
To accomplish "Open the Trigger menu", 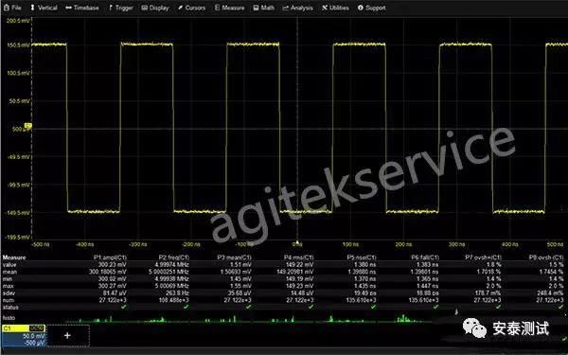I will [x=120, y=8].
